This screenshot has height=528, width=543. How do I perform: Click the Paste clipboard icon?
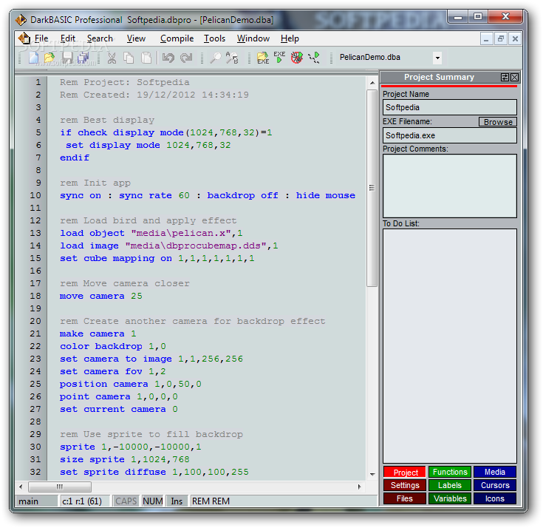coord(146,58)
